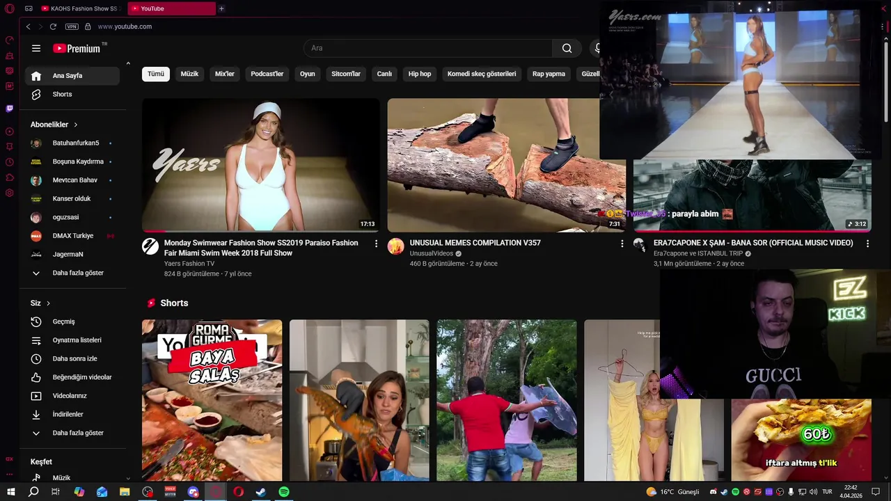Open Ana Sayfa in the sidebar
Viewport: 891px width, 501px height.
[72, 76]
